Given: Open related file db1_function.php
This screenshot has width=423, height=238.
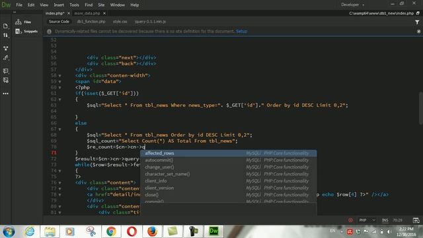Looking at the screenshot, I should point(91,22).
